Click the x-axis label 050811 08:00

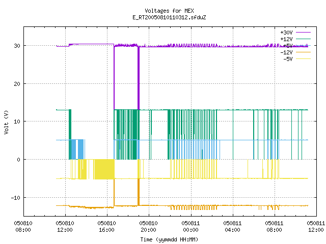(274, 227)
